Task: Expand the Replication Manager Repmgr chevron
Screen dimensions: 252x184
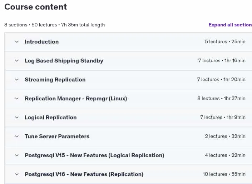Action: [x=17, y=99]
